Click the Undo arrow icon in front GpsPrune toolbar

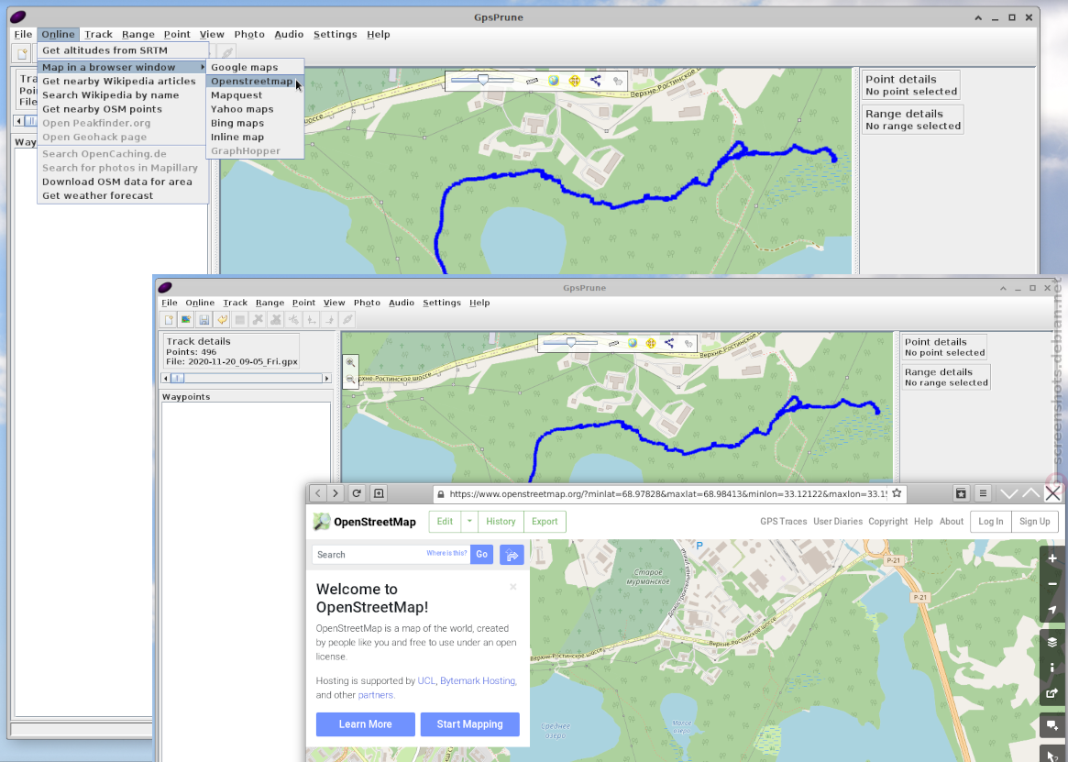pyautogui.click(x=222, y=320)
